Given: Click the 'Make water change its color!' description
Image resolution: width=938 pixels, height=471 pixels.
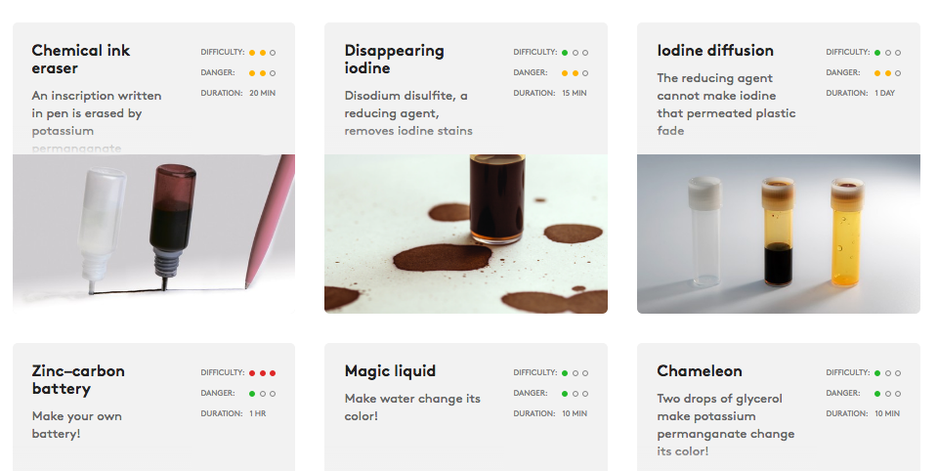Looking at the screenshot, I should point(412,407).
